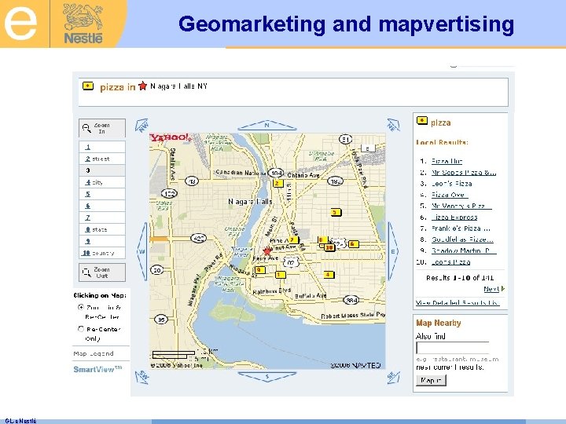
Task: Select zoom level 6
Action: point(102,206)
